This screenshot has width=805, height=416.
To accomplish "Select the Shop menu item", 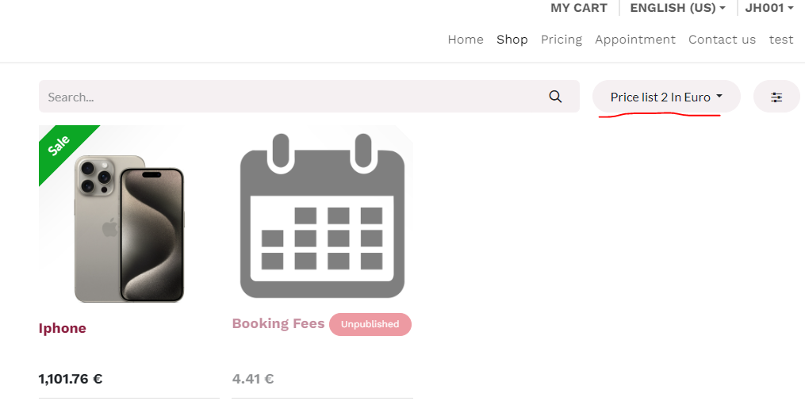I will pyautogui.click(x=512, y=40).
